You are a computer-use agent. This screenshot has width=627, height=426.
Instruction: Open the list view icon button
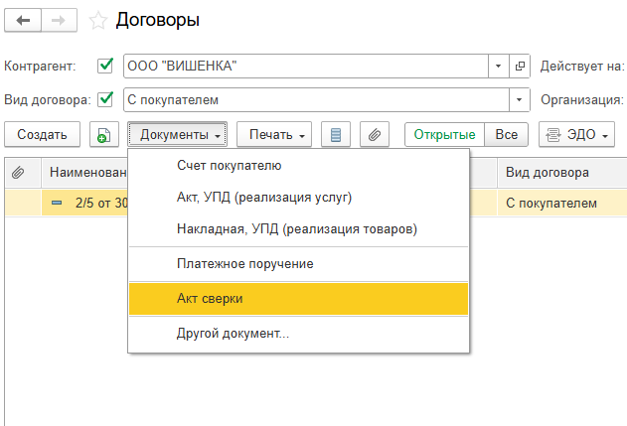(x=336, y=135)
